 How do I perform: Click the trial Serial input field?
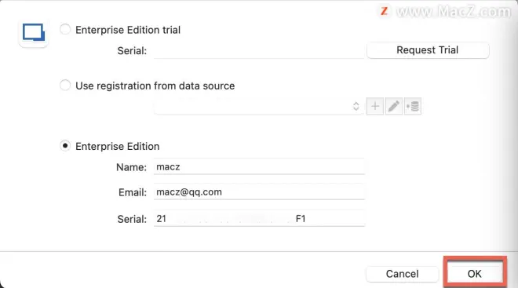pyautogui.click(x=259, y=50)
